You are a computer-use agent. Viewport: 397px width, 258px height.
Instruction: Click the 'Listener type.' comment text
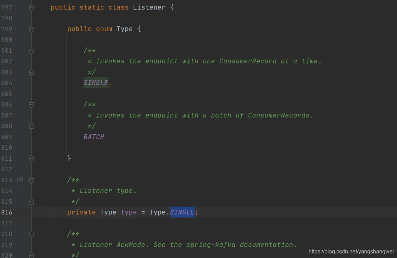coord(108,191)
